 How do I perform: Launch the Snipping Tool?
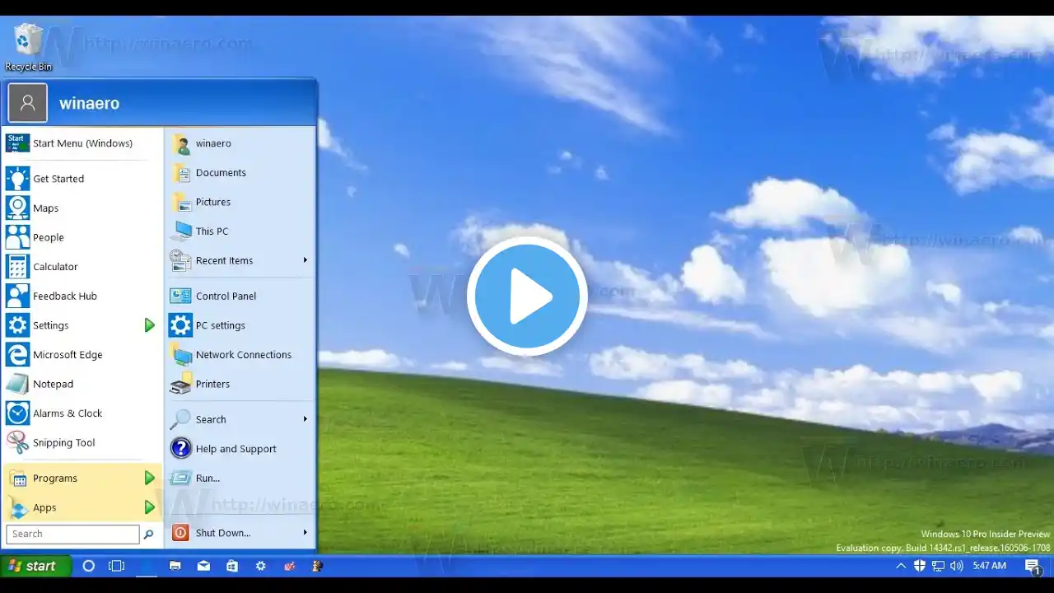click(x=82, y=442)
